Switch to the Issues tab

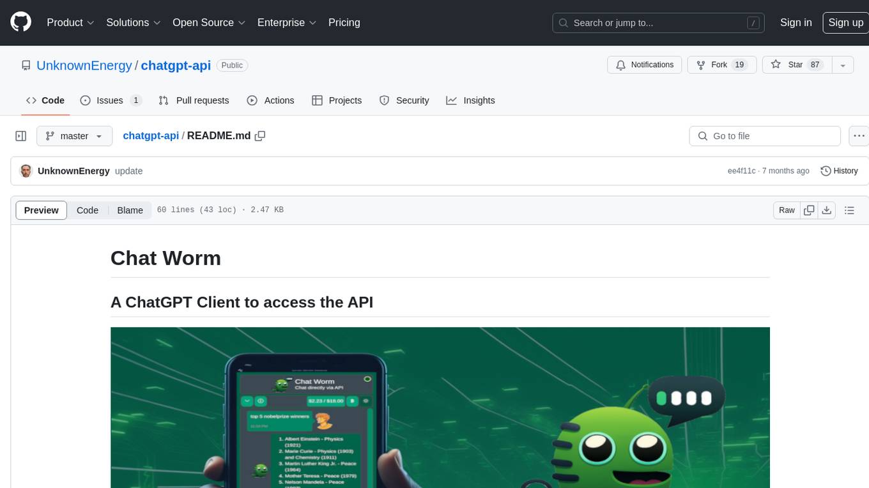tap(111, 100)
